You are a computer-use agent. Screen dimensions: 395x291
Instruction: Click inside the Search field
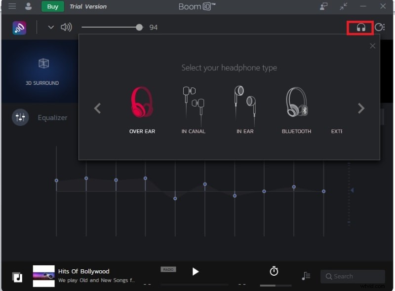353,276
